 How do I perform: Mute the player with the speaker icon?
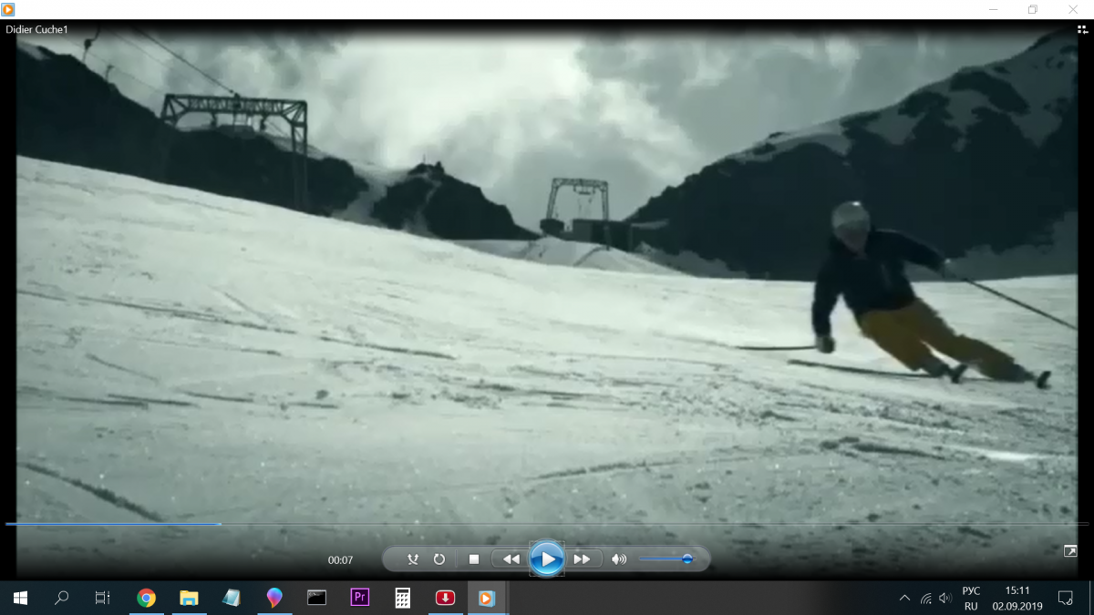point(619,559)
